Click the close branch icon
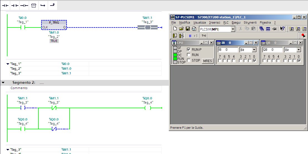 [x=52, y=5]
